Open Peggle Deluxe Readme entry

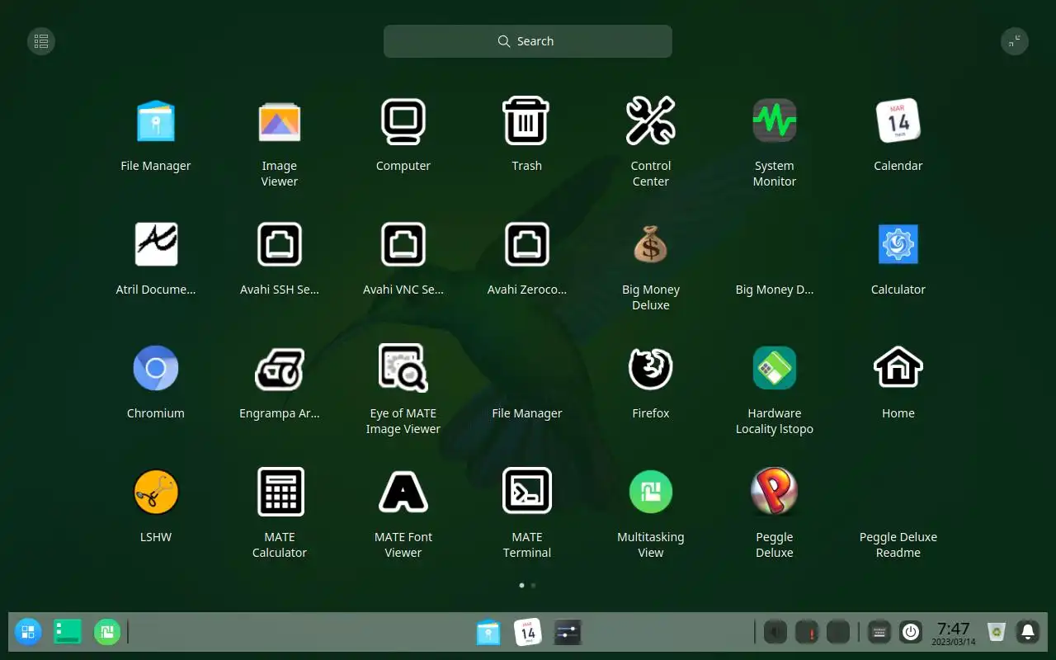(898, 544)
